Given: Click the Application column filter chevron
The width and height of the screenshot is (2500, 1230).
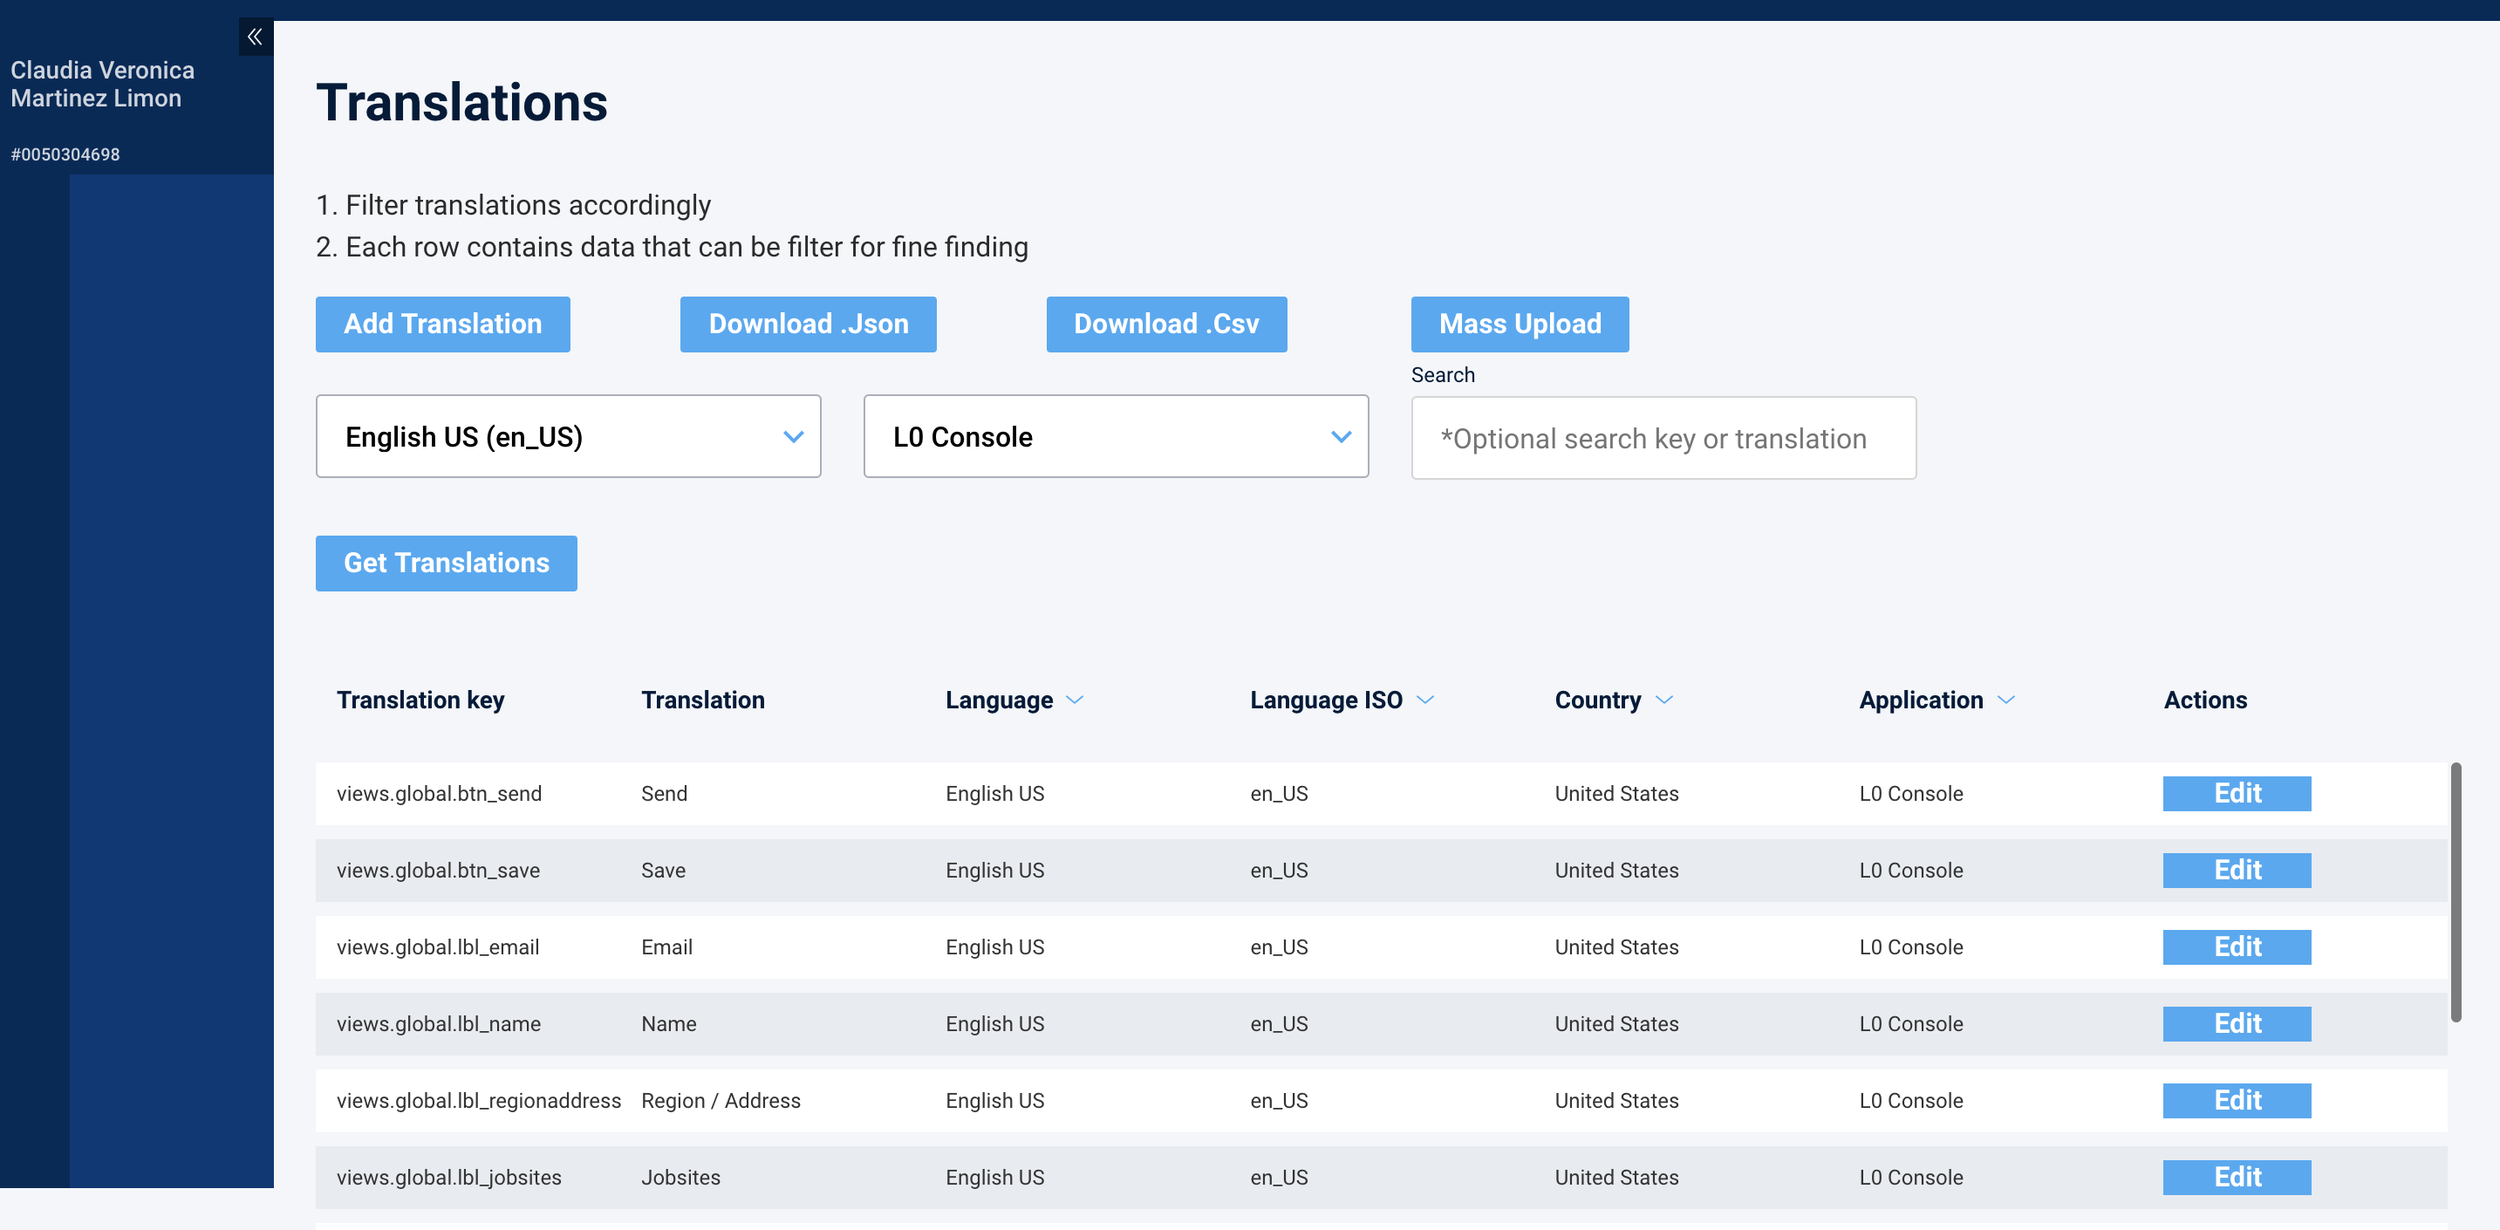Looking at the screenshot, I should pyautogui.click(x=2006, y=700).
